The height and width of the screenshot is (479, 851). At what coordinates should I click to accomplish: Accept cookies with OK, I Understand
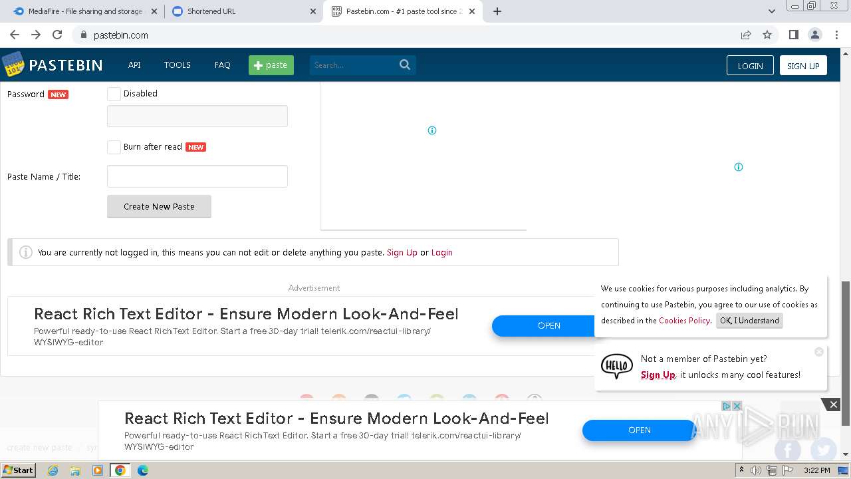coord(749,320)
